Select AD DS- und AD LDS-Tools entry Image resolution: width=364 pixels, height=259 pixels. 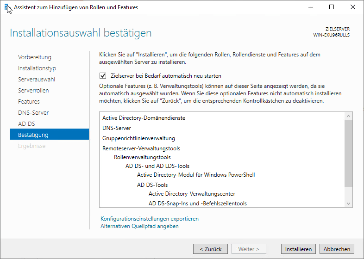click(157, 166)
